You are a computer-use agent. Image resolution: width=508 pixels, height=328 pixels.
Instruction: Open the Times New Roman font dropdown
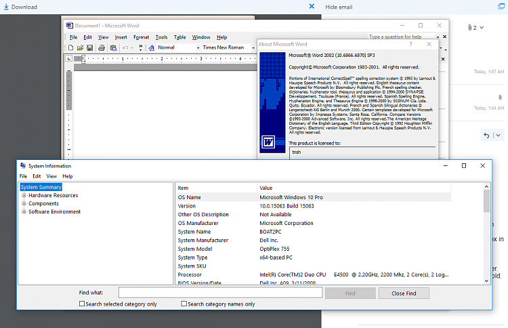click(253, 47)
